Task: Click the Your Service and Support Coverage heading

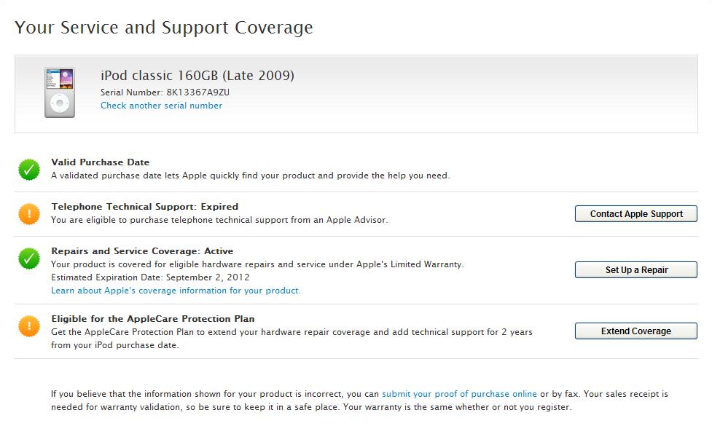Action: coord(164,28)
